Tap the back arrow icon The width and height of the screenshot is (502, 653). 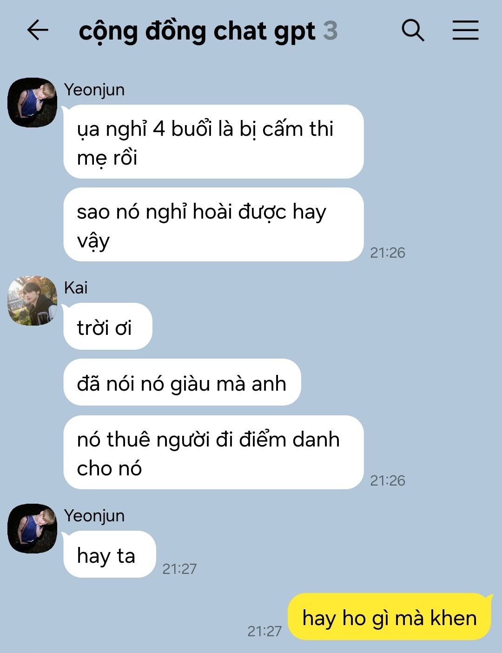coord(38,31)
